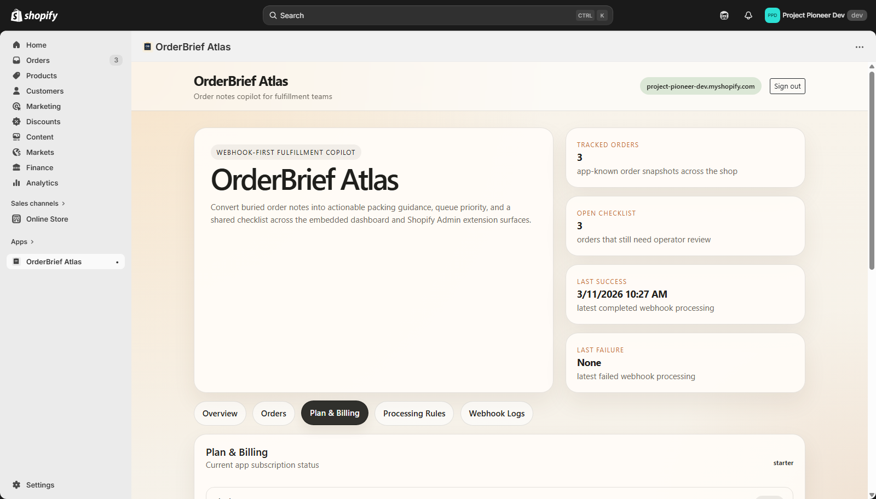The height and width of the screenshot is (499, 876).
Task: Click 'Current app subscription status' text
Action: (262, 465)
